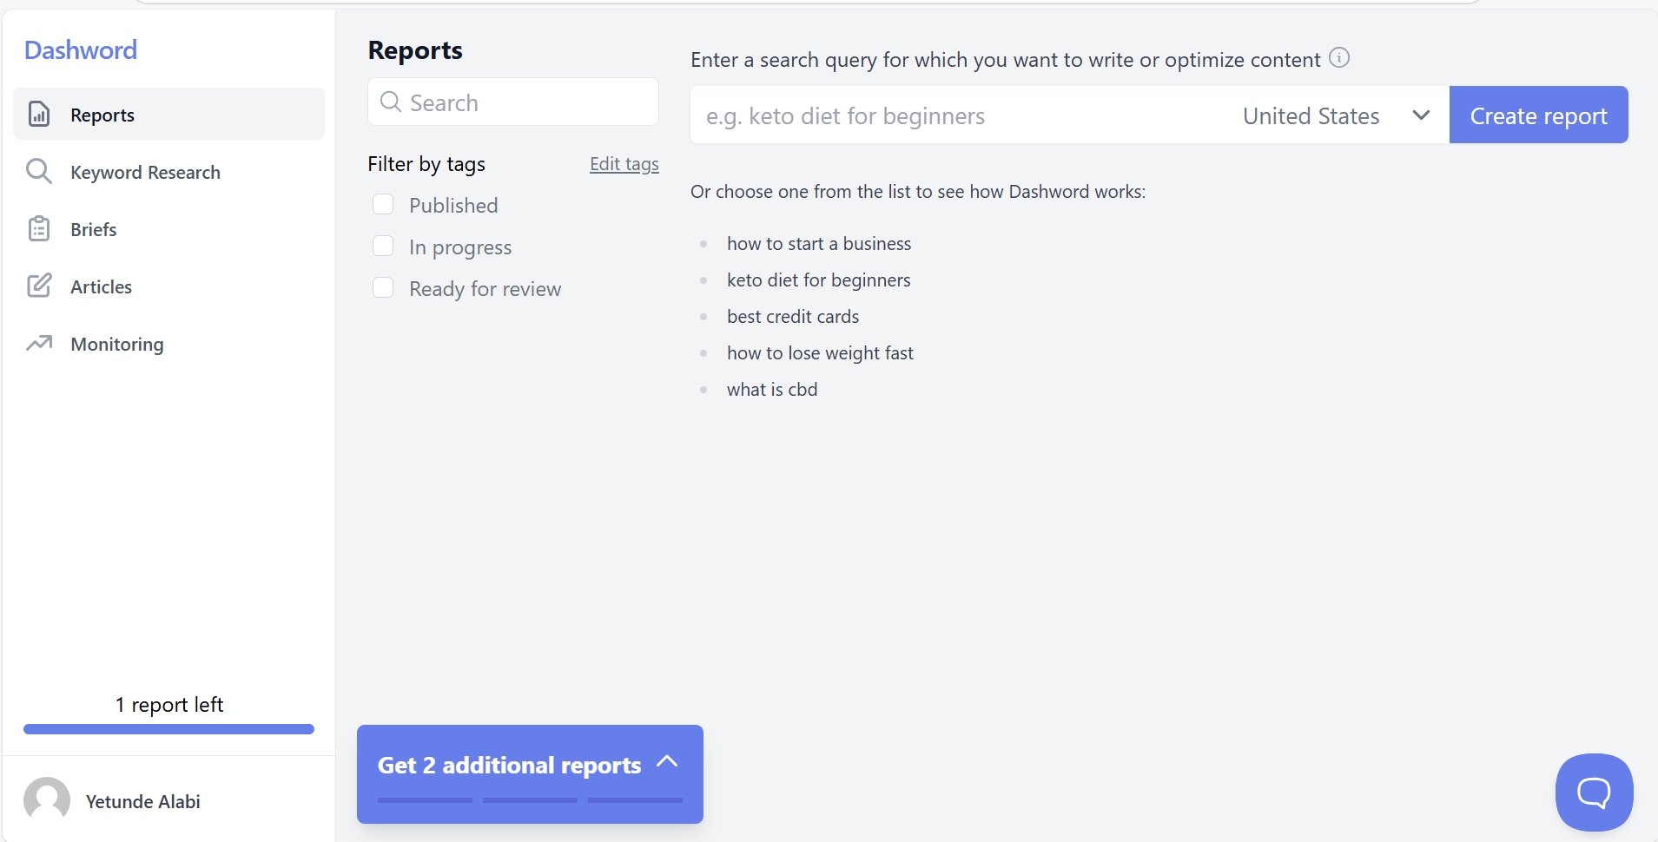Click the magnifier icon in reports search box
This screenshot has width=1658, height=842.
[x=391, y=102]
